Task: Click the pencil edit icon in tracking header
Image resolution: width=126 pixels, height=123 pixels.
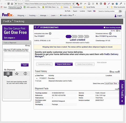Action: (x=38, y=27)
